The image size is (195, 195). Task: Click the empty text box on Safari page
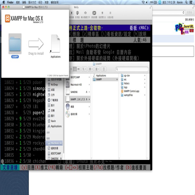tap(173, 51)
